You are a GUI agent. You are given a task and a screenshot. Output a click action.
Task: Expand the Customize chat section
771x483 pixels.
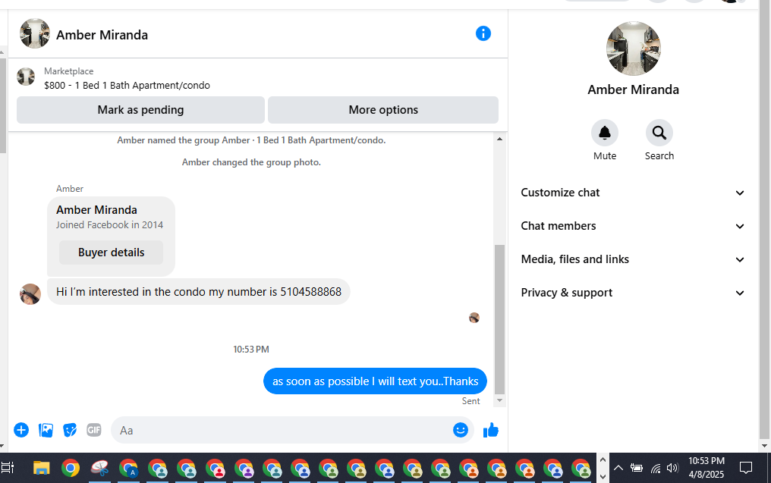click(632, 193)
